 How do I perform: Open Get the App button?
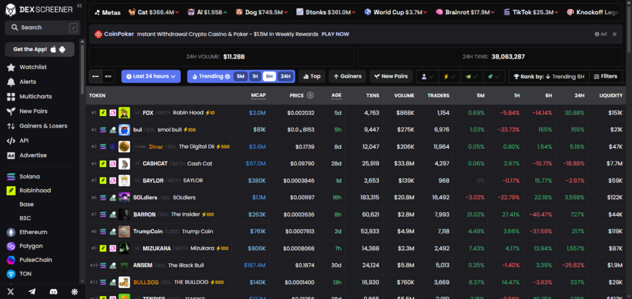[39, 49]
